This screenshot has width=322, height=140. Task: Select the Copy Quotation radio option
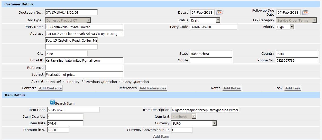(x=121, y=81)
